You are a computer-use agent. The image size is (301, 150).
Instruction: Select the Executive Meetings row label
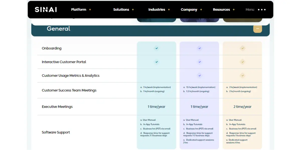[x=57, y=106]
